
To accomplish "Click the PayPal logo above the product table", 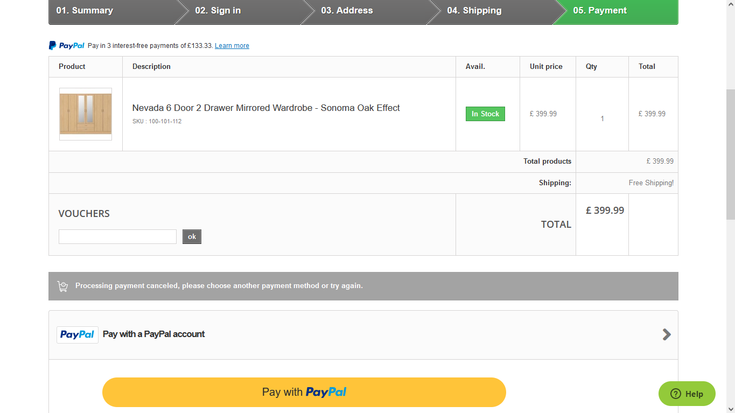I will [67, 46].
